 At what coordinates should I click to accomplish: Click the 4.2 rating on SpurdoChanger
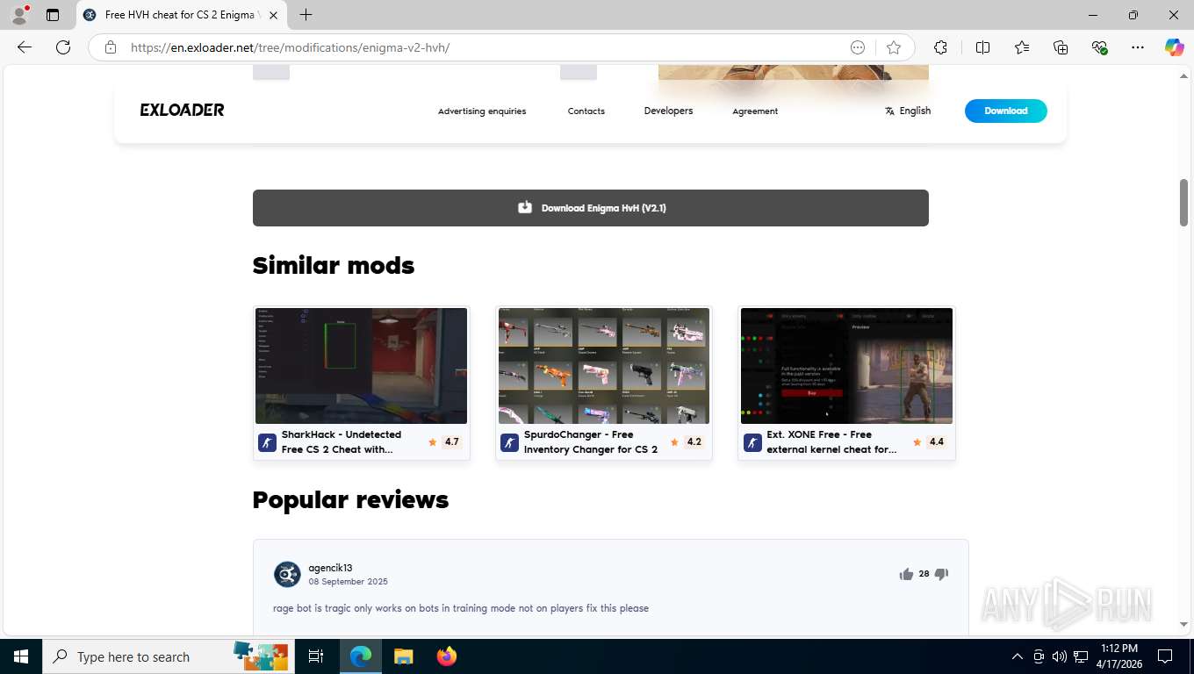[x=694, y=442]
